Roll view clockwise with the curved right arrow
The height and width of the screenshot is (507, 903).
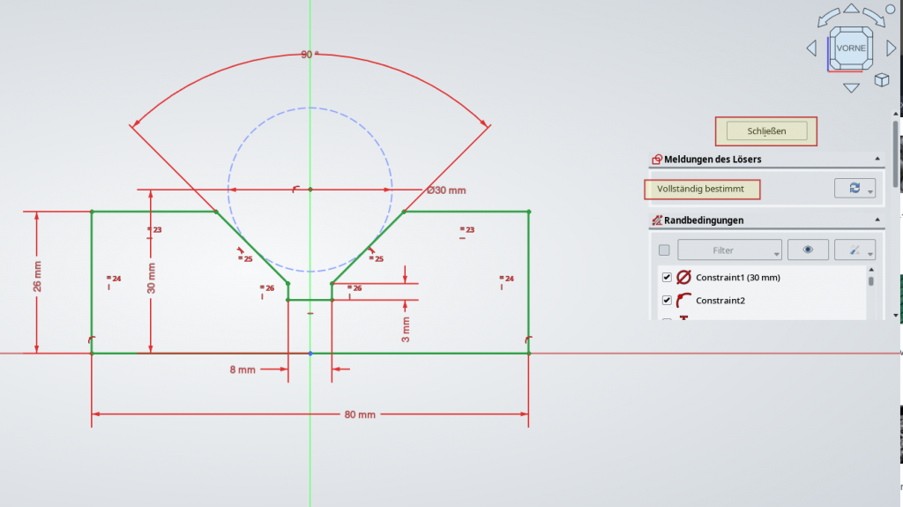[x=873, y=18]
